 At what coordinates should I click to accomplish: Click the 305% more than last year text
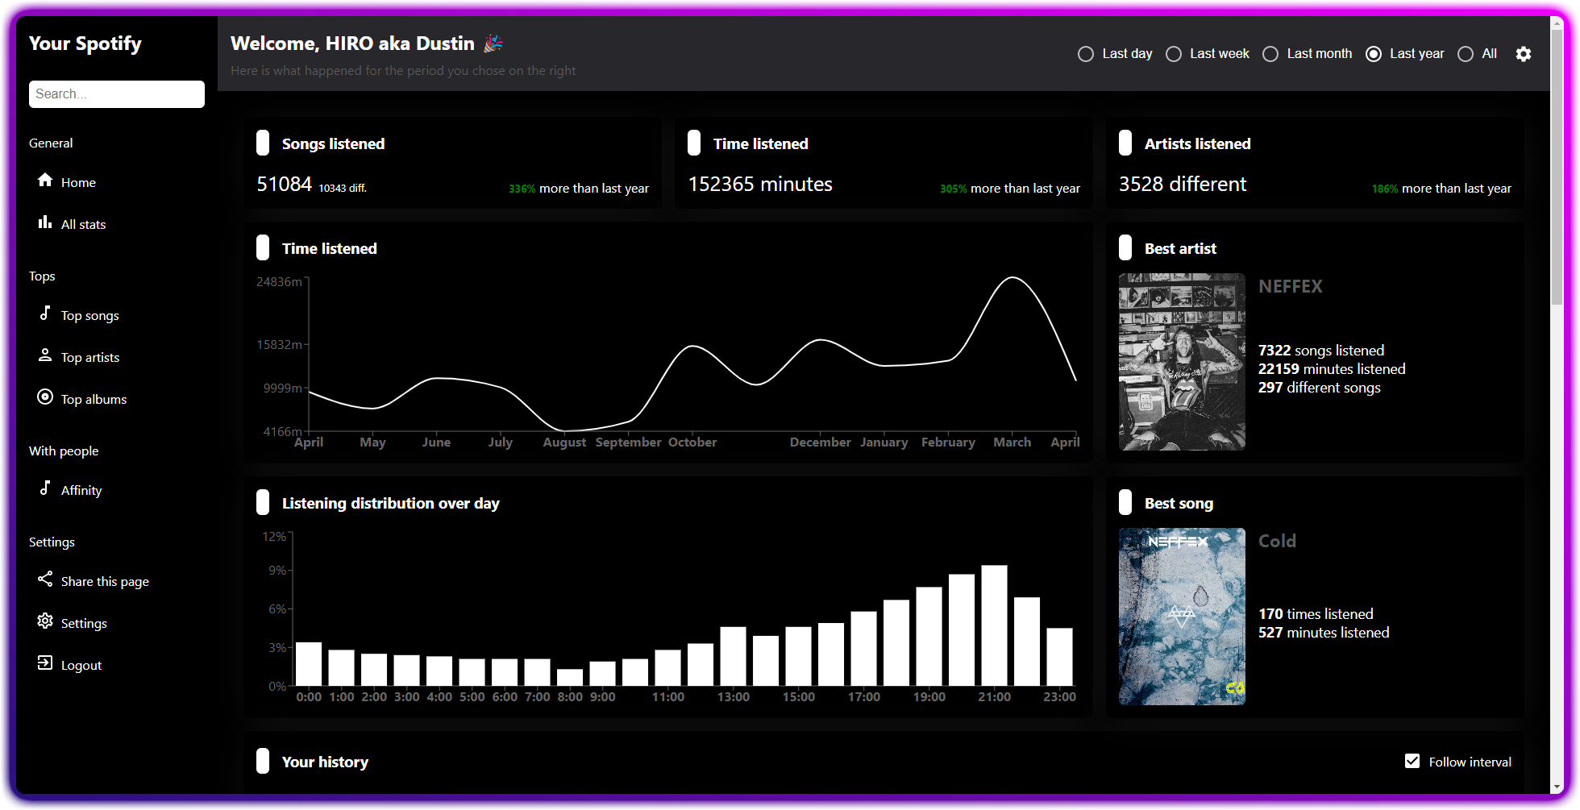[1009, 189]
